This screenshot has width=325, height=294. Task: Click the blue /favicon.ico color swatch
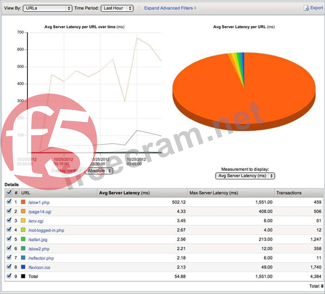23,267
